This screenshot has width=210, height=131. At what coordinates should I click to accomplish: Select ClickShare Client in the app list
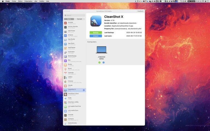[74, 94]
